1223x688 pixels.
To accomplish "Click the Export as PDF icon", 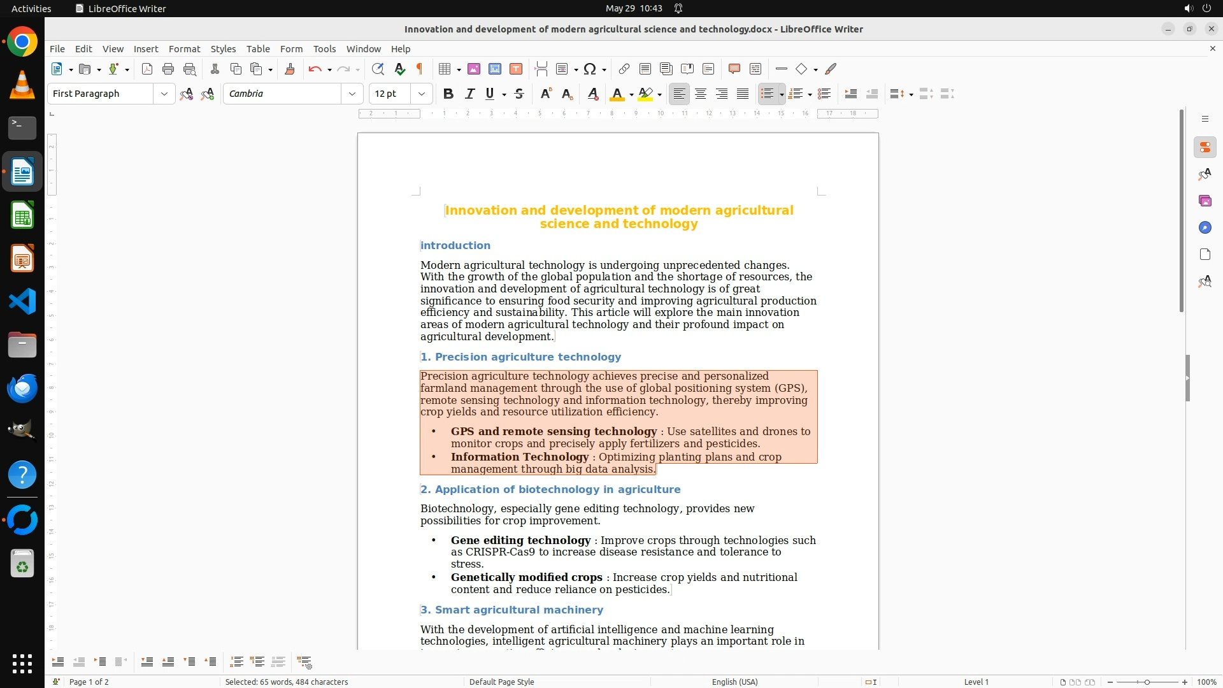I will coord(147,69).
